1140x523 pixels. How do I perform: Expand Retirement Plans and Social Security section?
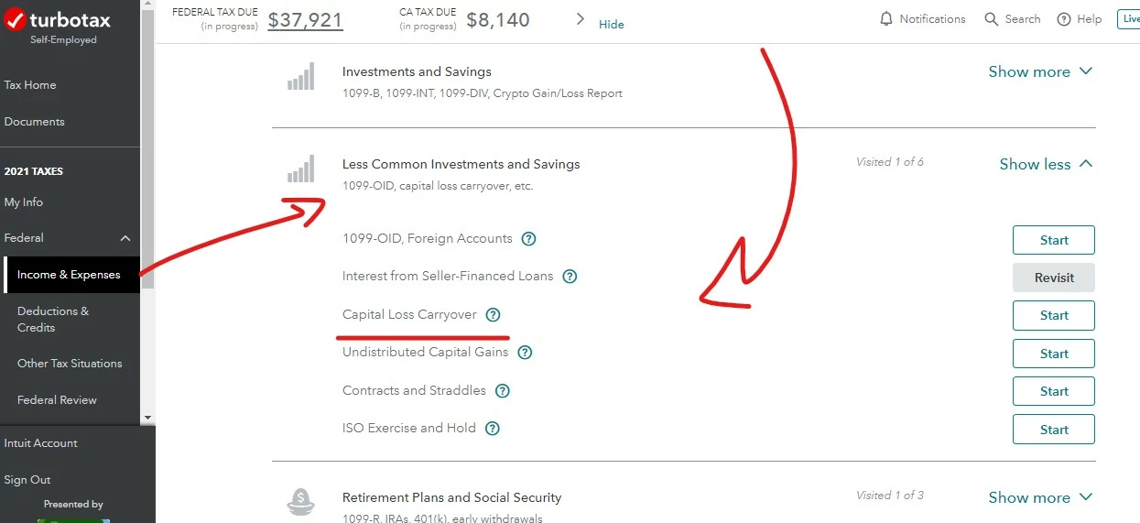[1040, 497]
